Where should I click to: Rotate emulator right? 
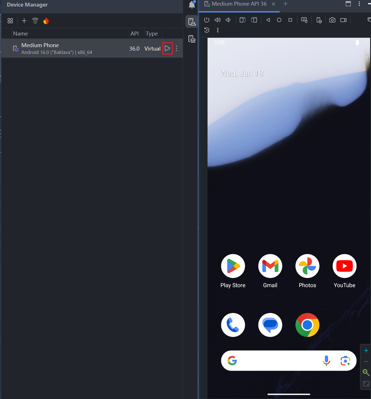click(254, 20)
